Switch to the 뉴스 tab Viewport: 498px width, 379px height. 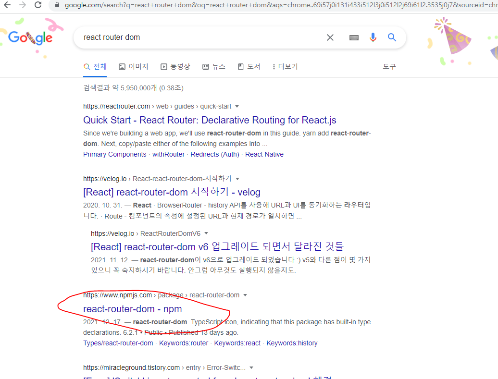214,67
